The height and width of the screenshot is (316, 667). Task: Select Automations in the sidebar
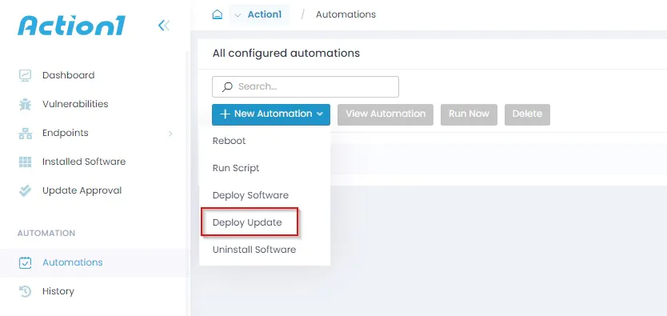tap(73, 262)
